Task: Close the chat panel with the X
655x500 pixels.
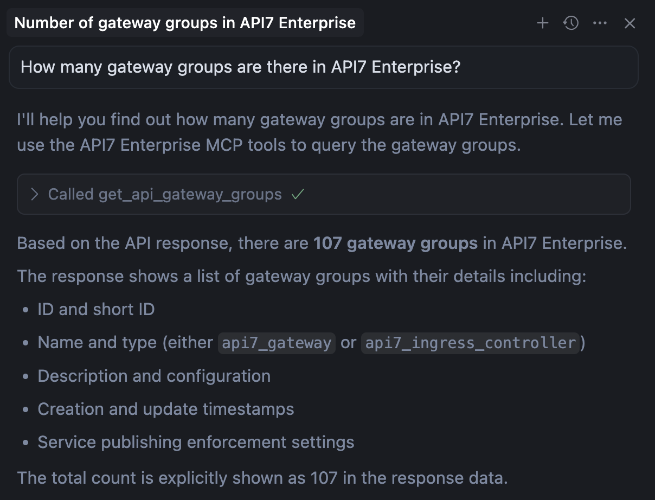Action: pyautogui.click(x=630, y=23)
